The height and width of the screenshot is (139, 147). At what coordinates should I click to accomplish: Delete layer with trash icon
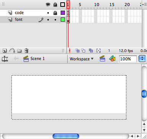[26, 51]
